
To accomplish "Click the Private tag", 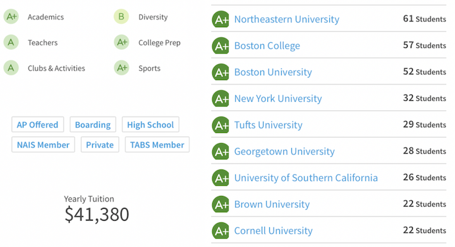I will click(100, 145).
